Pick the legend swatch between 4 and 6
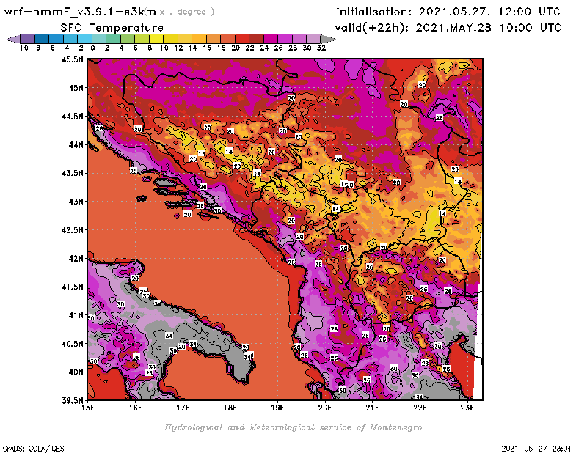 tap(128, 39)
